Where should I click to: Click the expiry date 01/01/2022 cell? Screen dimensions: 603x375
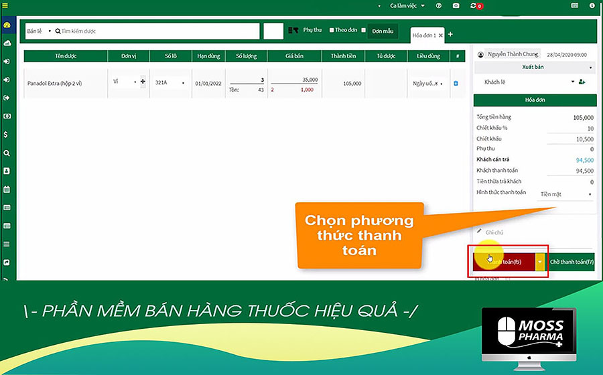(208, 84)
